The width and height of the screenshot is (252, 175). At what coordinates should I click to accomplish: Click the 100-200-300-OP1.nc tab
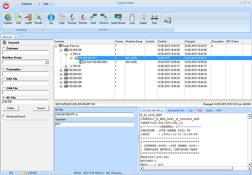[x=153, y=110]
